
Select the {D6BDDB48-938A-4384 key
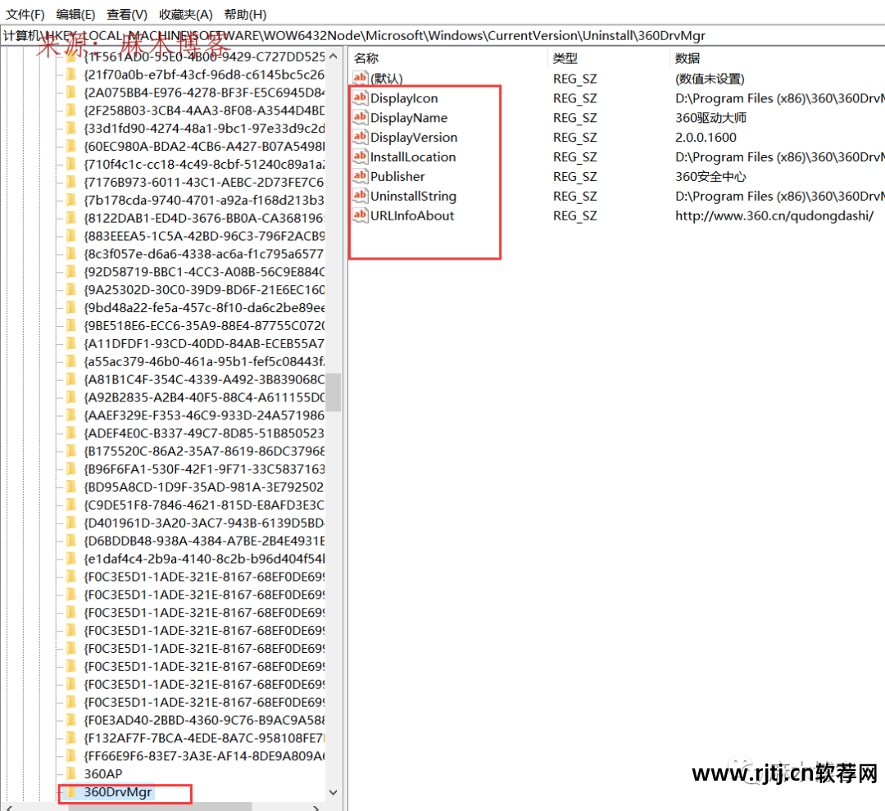204,541
